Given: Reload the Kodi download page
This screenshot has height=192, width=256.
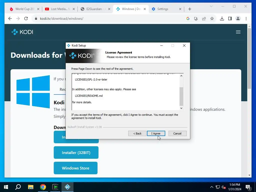Looking at the screenshot, I should point(26,18).
